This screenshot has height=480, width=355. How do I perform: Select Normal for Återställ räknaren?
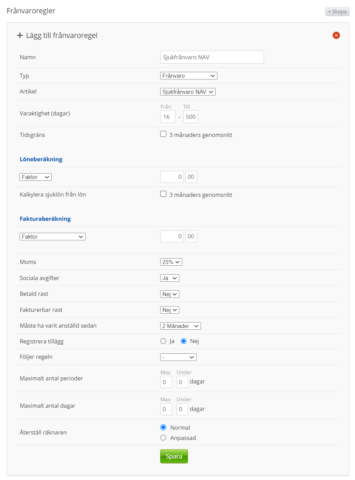click(163, 427)
